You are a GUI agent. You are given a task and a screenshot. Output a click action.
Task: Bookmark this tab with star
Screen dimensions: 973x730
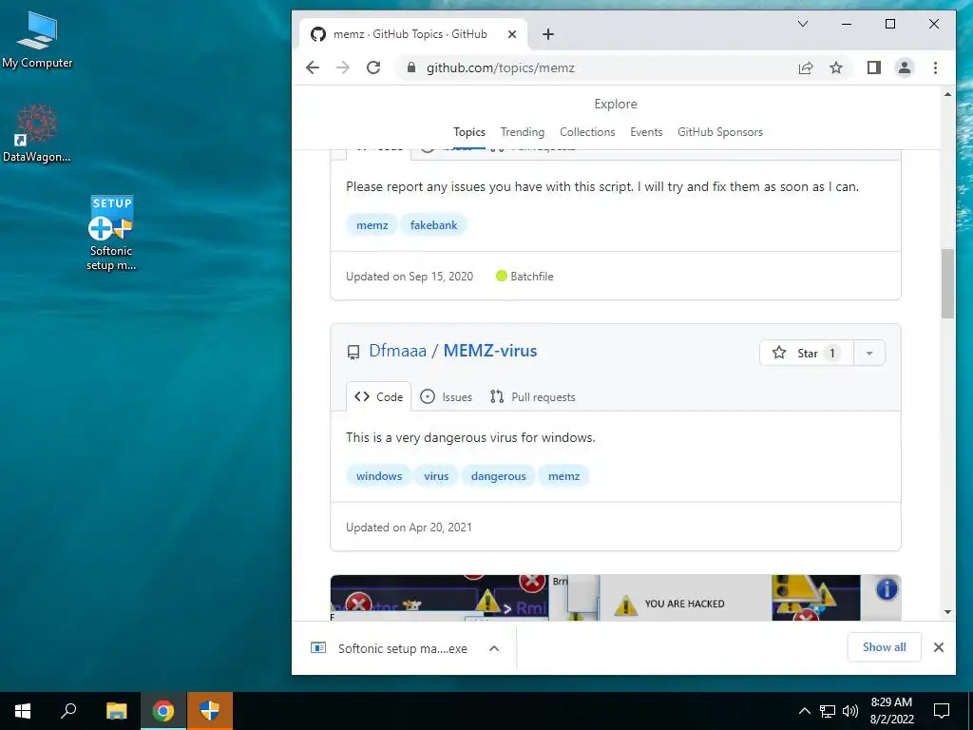click(836, 67)
